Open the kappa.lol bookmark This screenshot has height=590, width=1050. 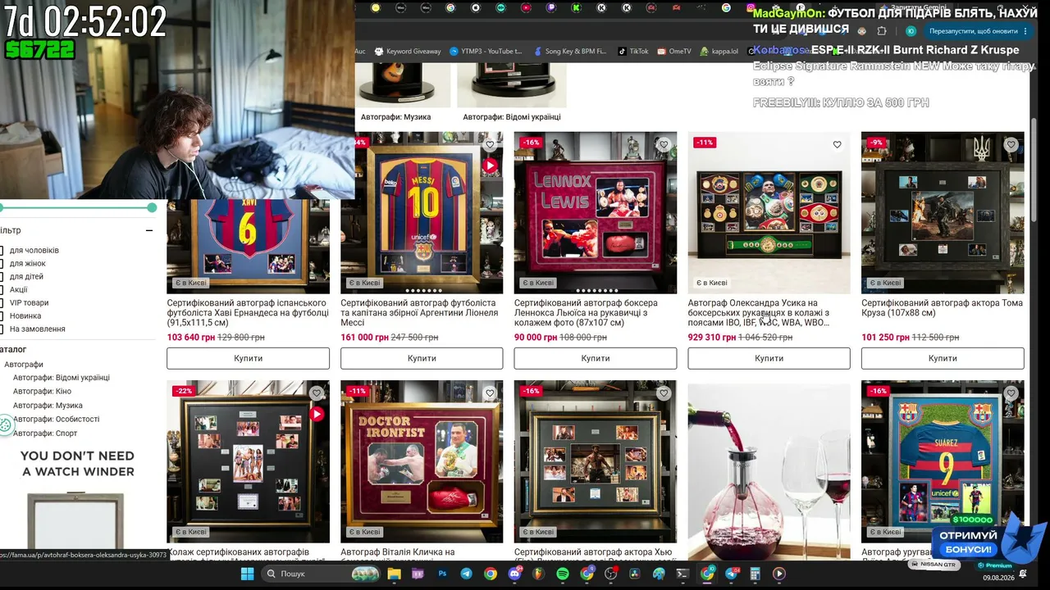click(719, 51)
